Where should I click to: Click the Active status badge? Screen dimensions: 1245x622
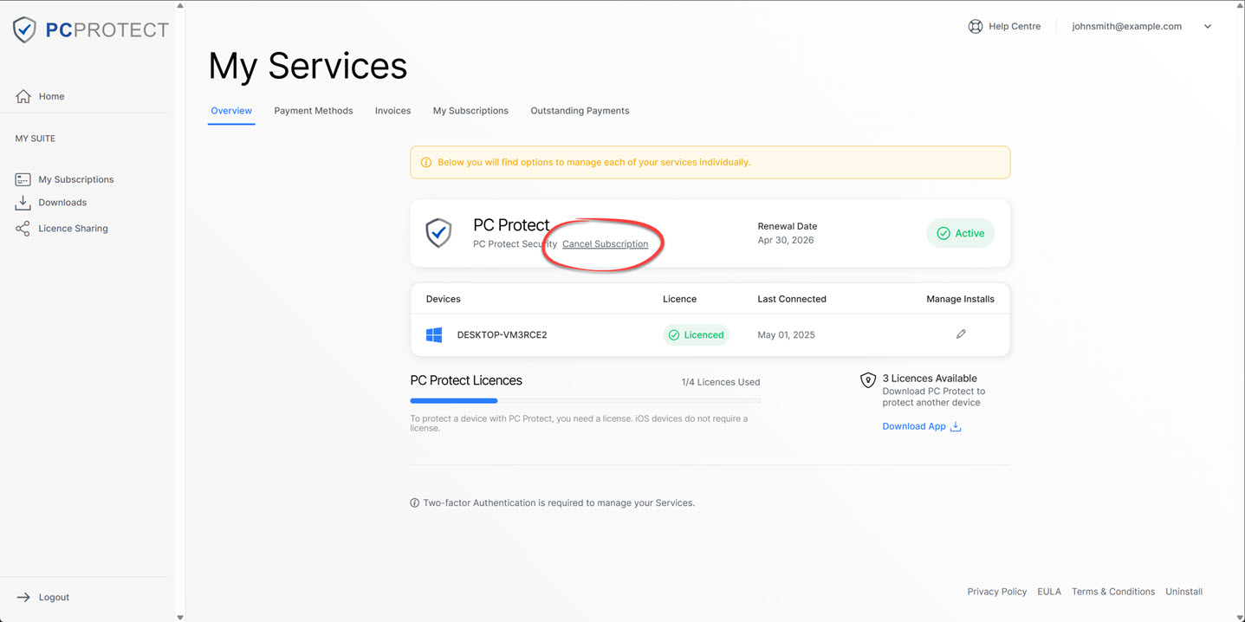click(x=960, y=233)
